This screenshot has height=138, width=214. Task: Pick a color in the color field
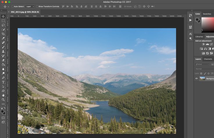tap(208, 25)
